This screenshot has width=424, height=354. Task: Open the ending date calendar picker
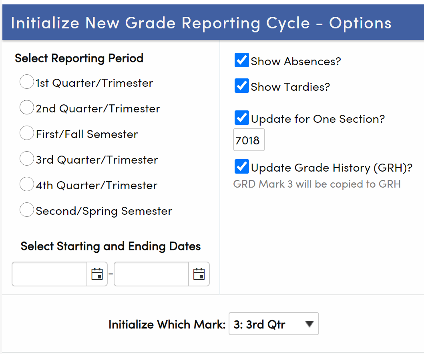click(199, 274)
